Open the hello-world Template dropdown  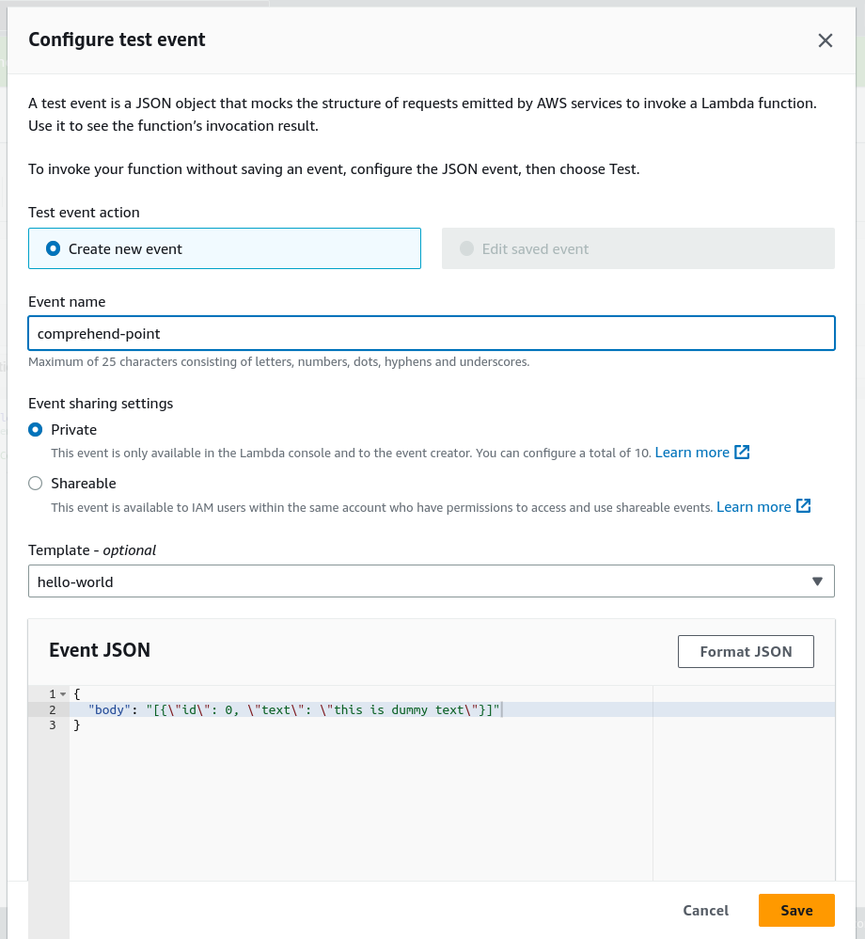click(x=431, y=581)
